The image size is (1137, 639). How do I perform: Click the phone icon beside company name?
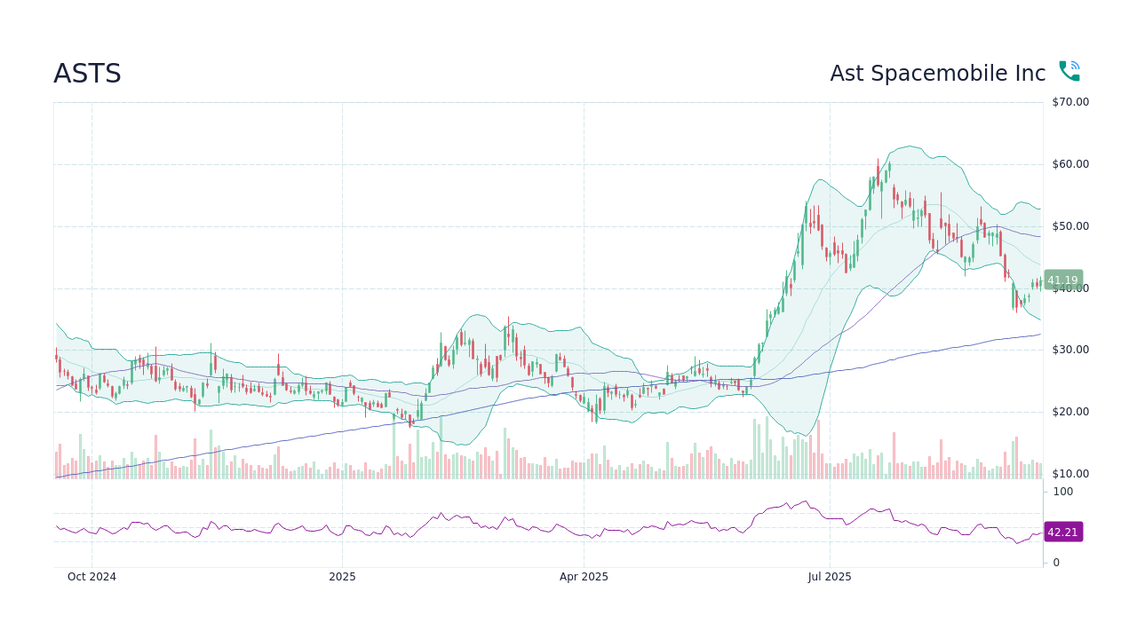1069,72
